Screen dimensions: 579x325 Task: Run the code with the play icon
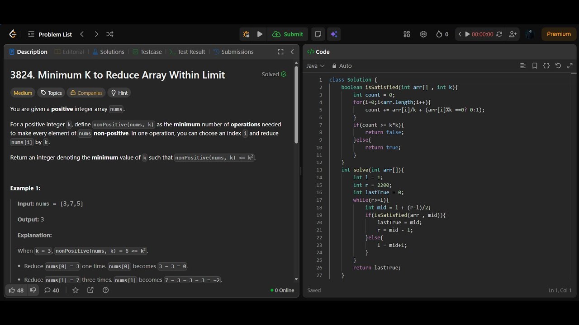coord(260,34)
